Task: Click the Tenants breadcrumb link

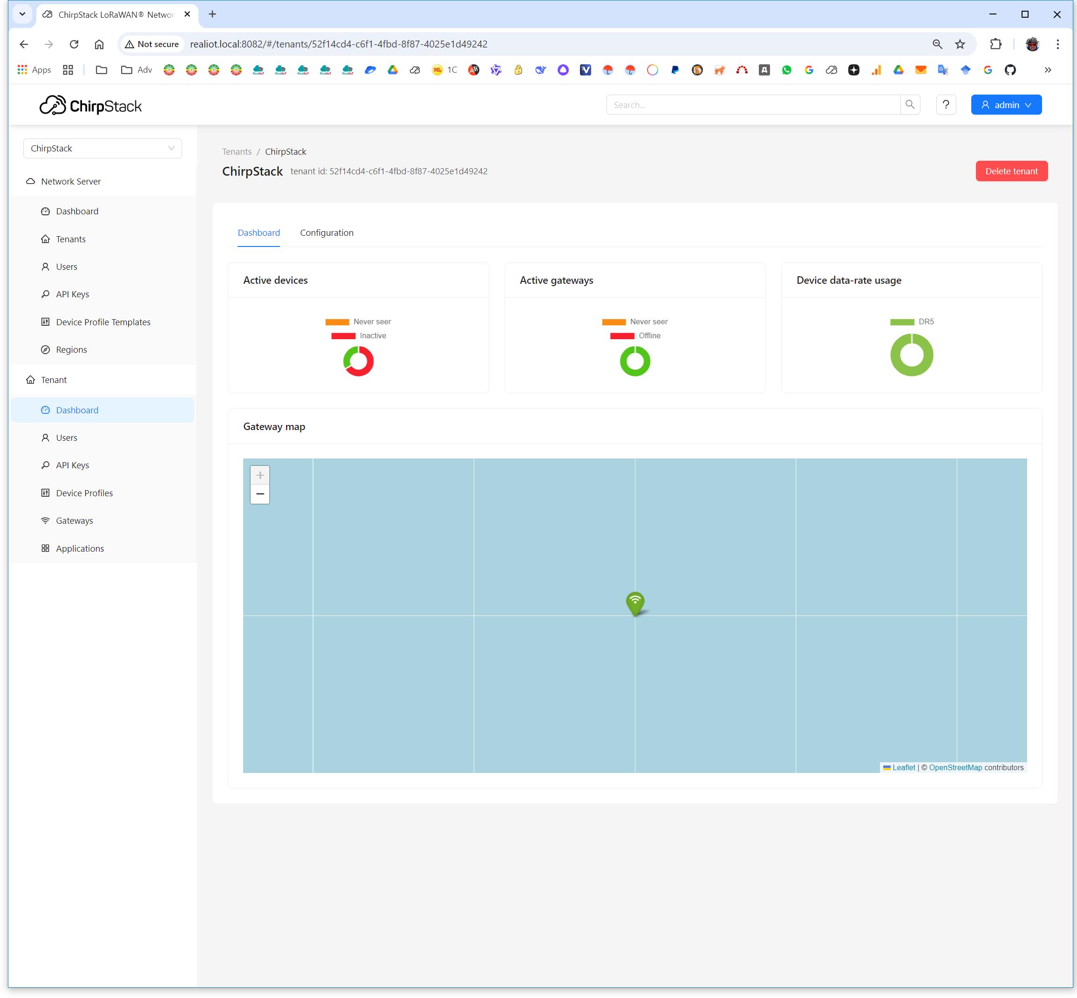Action: pos(237,152)
